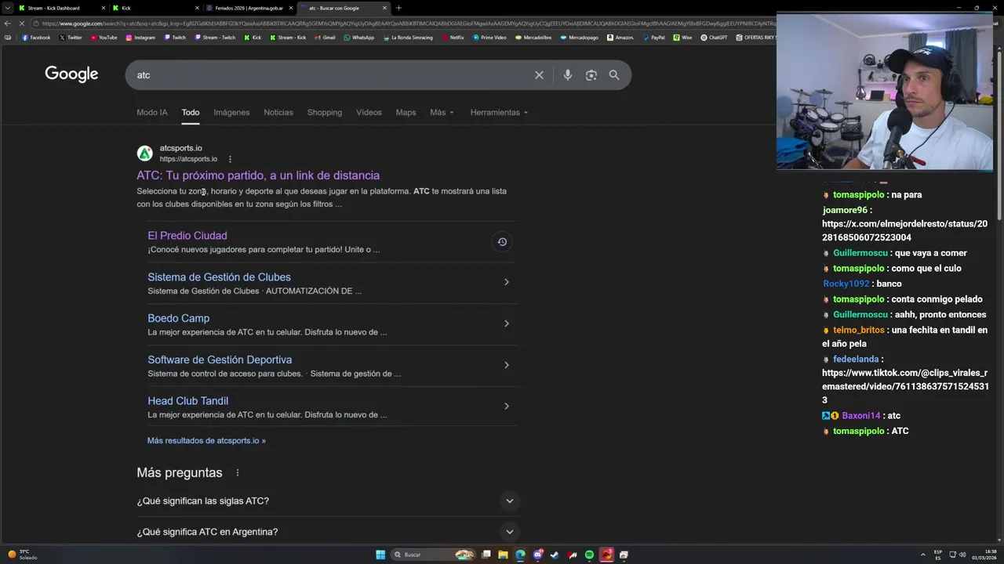Click the atcsports.io green site favicon
The width and height of the screenshot is (1004, 564).
point(144,154)
